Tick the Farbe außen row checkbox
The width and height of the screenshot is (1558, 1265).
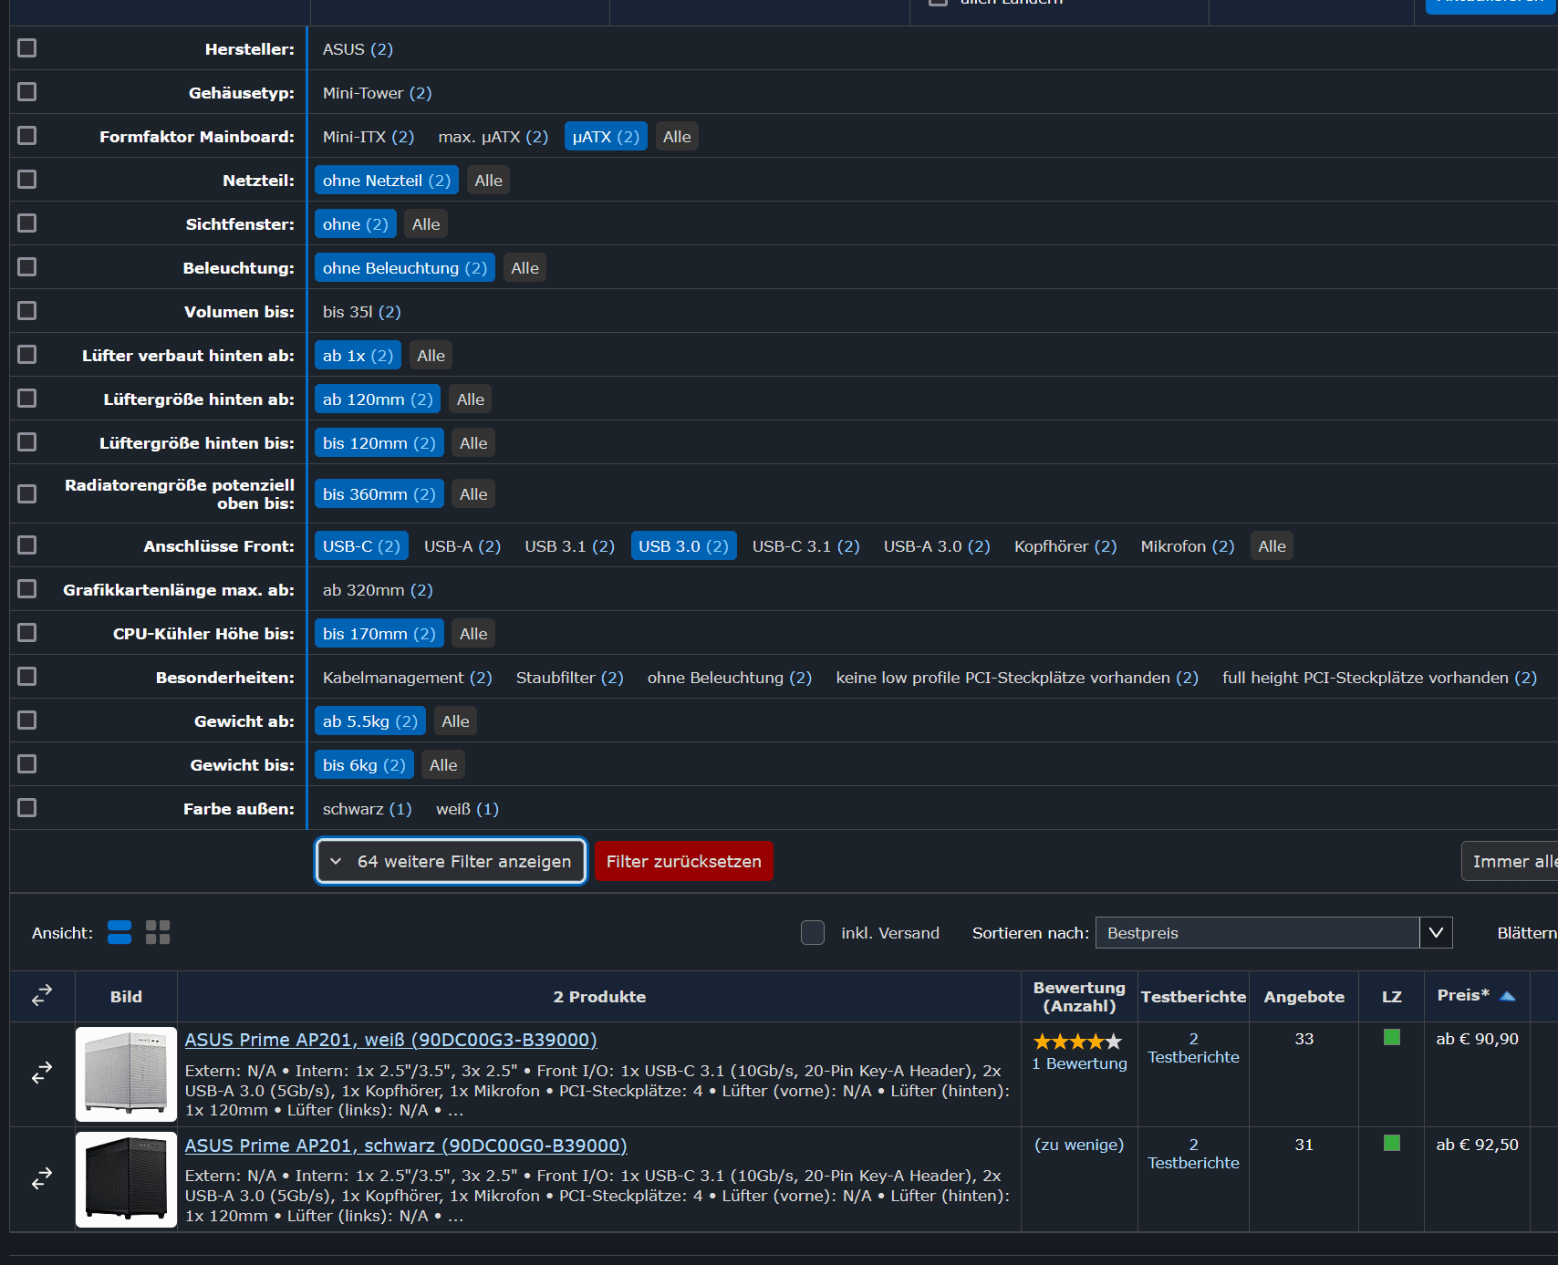pyautogui.click(x=27, y=807)
